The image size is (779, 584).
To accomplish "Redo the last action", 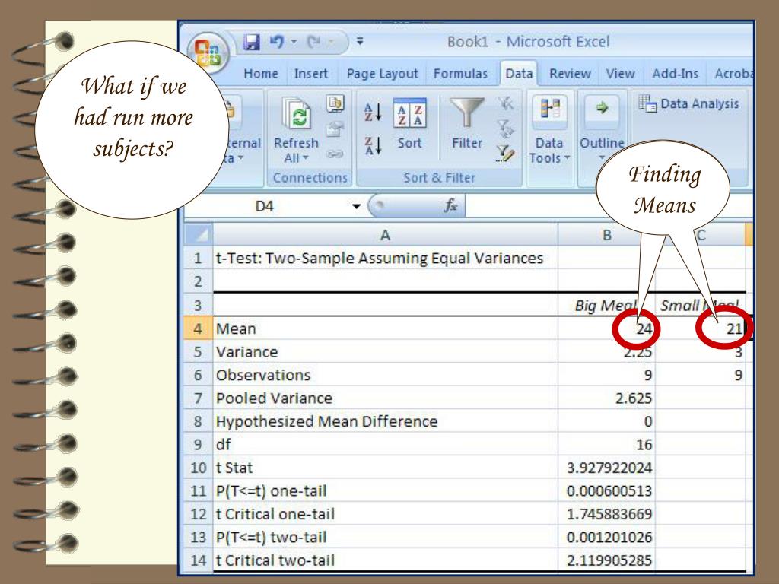I will click(313, 42).
